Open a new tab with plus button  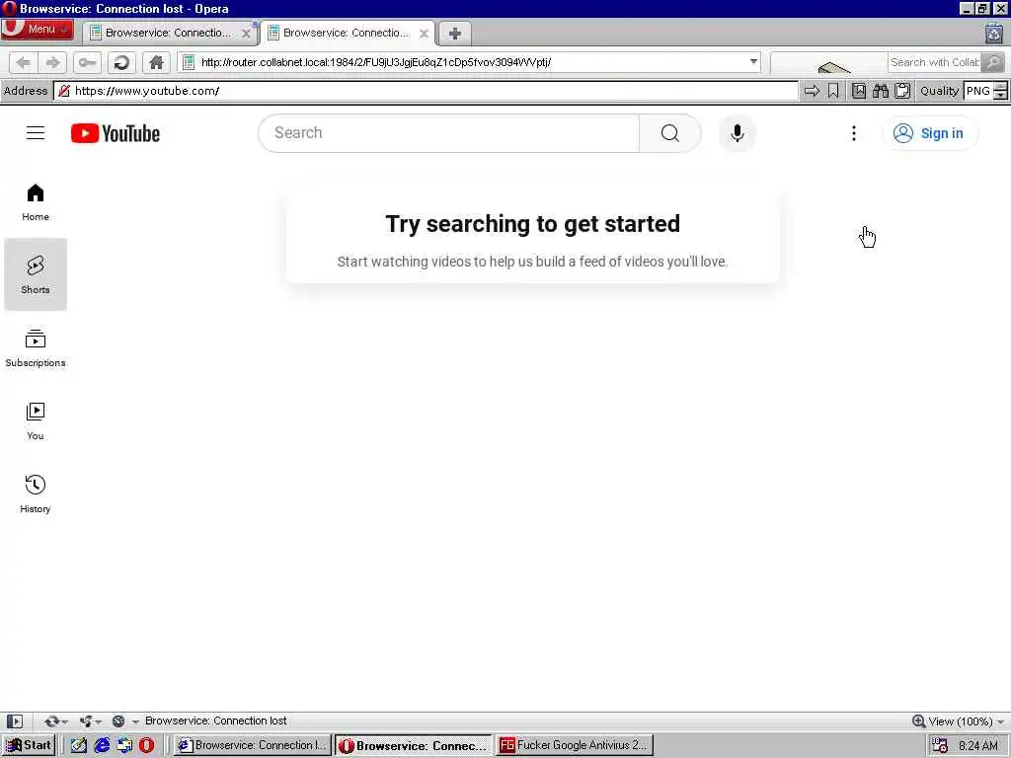point(454,34)
